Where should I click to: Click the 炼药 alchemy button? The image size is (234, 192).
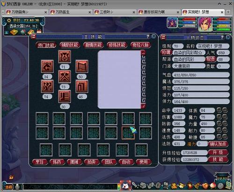(x=57, y=162)
